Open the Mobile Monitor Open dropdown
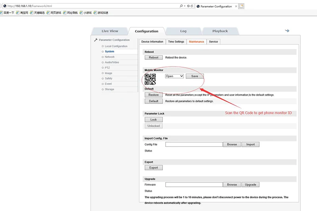This screenshot has width=317, height=211. click(174, 76)
